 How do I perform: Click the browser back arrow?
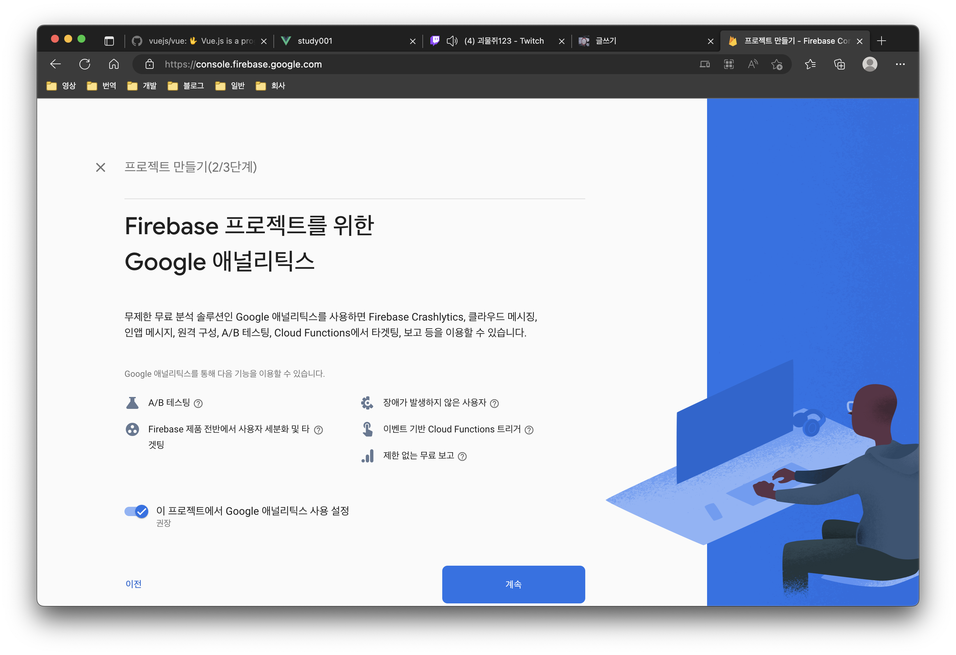(55, 64)
